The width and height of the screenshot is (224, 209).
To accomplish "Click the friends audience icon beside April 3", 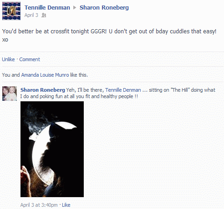I will click(x=44, y=15).
